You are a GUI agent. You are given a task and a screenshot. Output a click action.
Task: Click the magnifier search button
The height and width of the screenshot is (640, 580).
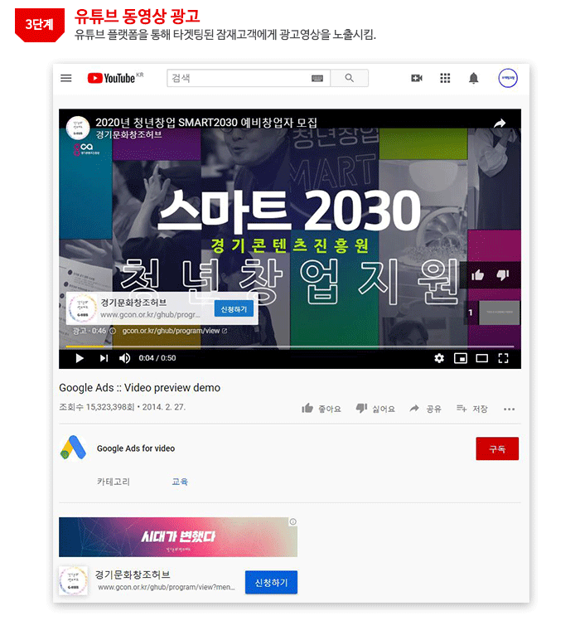coord(349,78)
